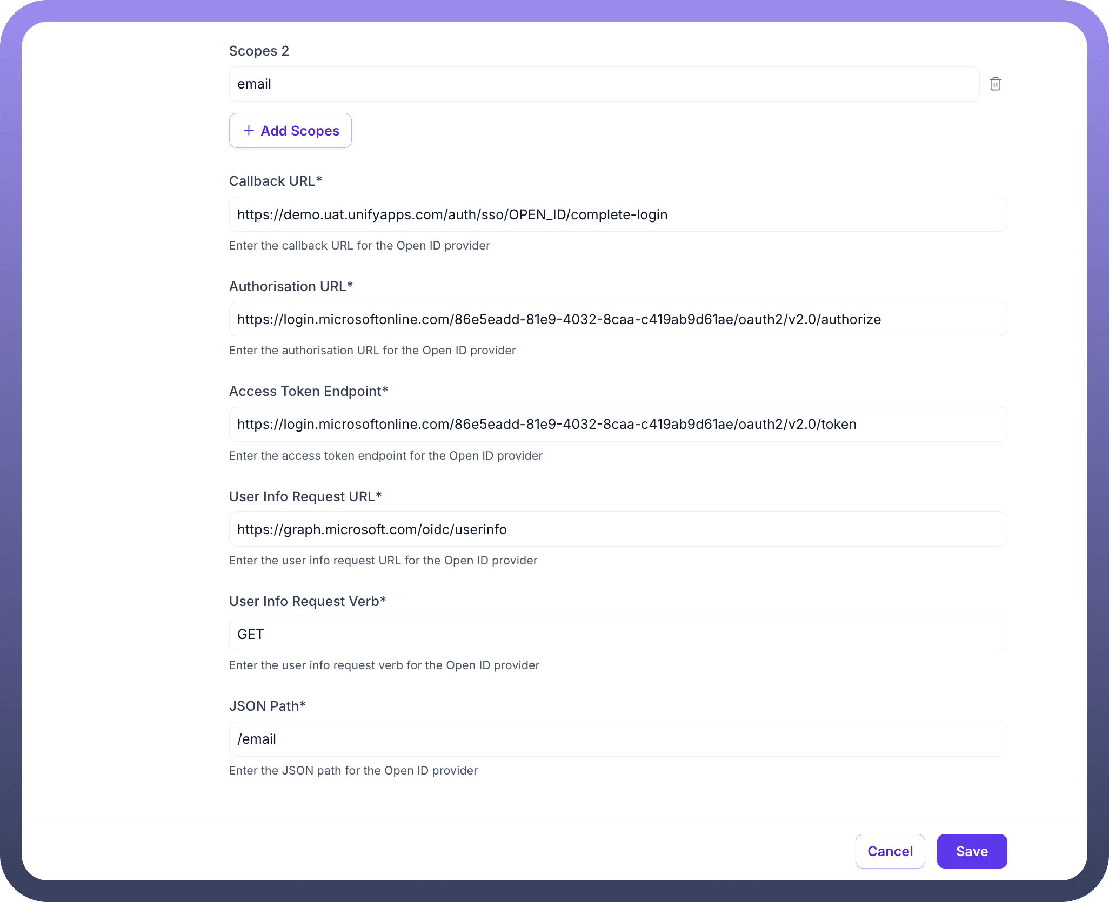Click the User Info Request URL label
The width and height of the screenshot is (1109, 902).
[305, 496]
